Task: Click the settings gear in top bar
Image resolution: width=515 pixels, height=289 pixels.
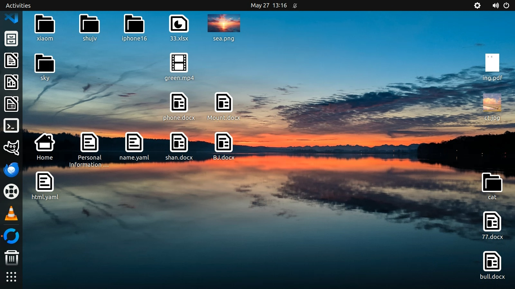Action: 477,5
